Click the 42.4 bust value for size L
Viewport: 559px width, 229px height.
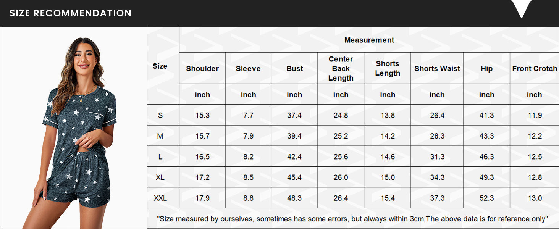(x=294, y=157)
